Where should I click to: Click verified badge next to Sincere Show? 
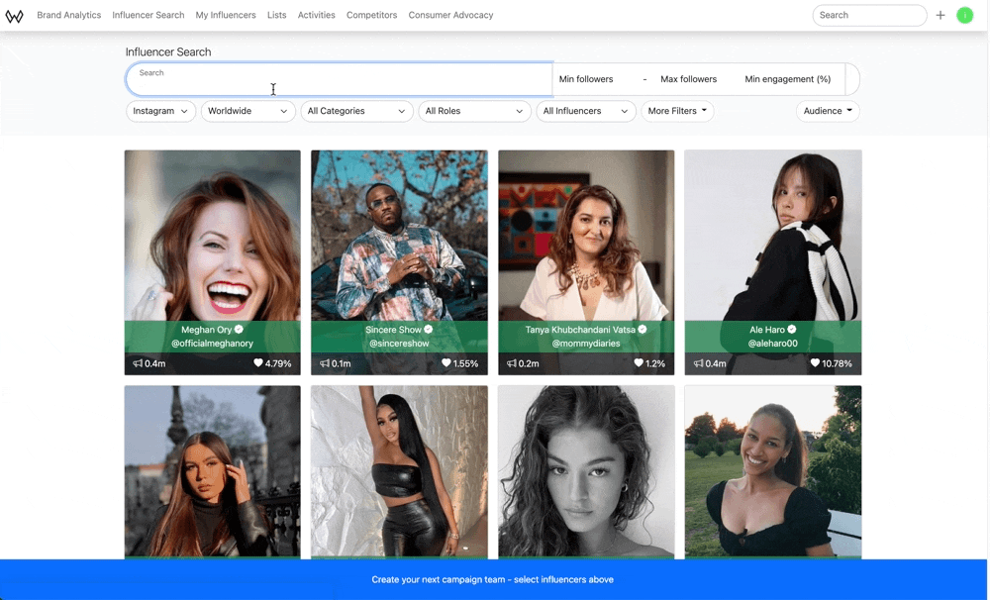(x=428, y=329)
